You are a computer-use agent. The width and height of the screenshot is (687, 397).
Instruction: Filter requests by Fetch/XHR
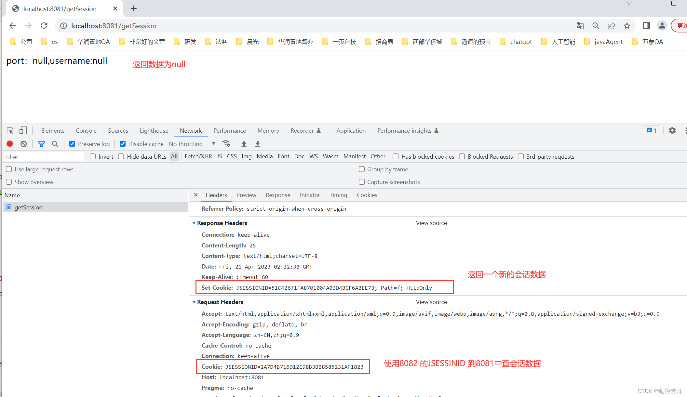198,156
